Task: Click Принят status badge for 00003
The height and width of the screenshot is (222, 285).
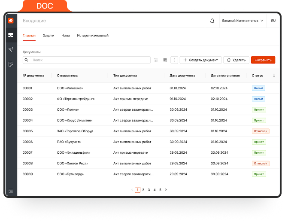Action: coord(259,109)
